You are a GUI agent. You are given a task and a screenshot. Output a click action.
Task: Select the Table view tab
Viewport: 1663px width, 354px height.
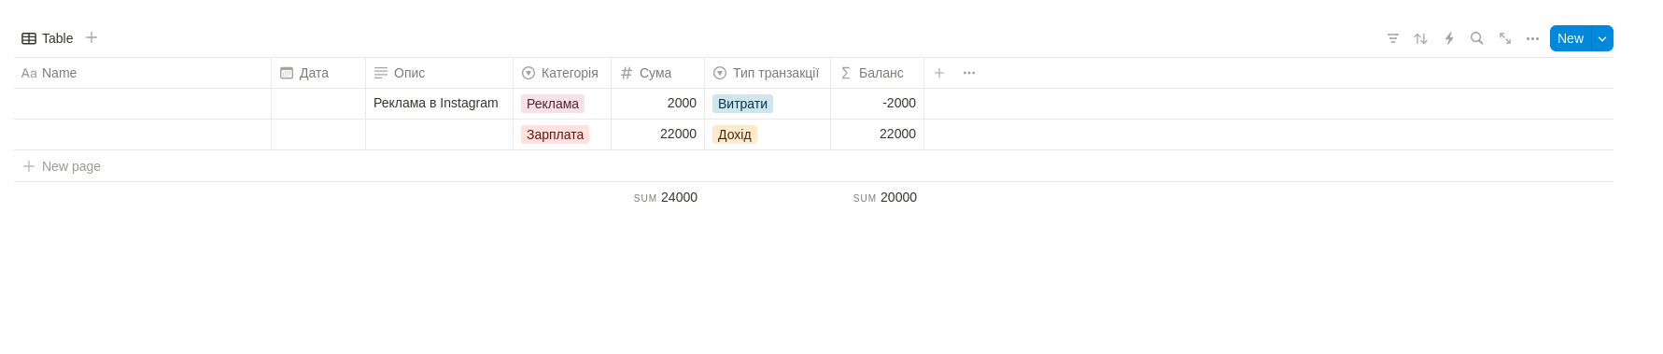point(48,38)
